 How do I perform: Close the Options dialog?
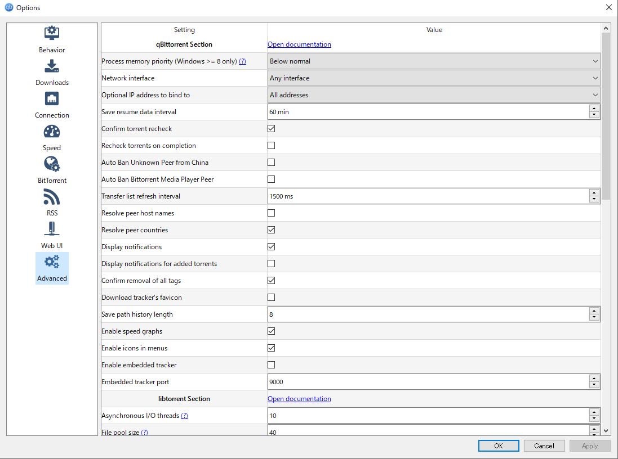608,7
